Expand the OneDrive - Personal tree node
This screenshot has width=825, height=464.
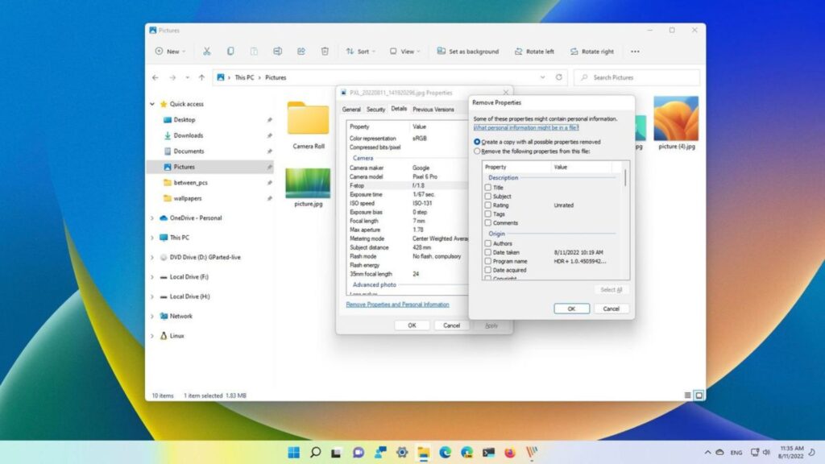[x=152, y=218]
